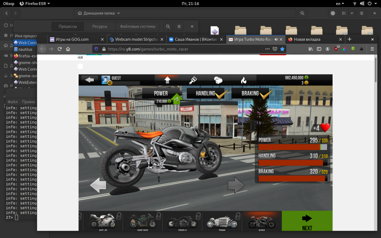The image size is (381, 238).
Task: Open the page actions three-dot menu
Action: 267,49
